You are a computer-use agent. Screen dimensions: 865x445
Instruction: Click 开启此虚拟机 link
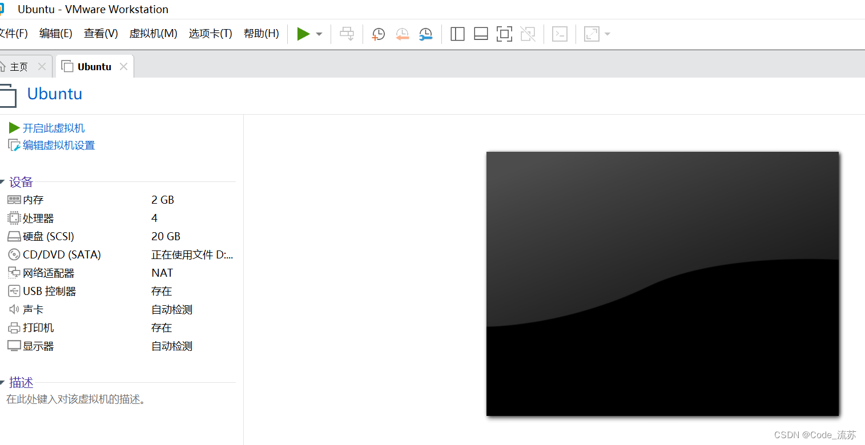[54, 128]
